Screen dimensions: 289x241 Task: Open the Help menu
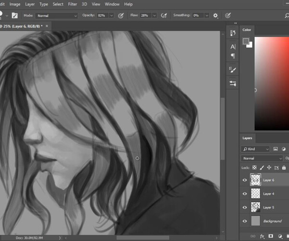pyautogui.click(x=128, y=4)
